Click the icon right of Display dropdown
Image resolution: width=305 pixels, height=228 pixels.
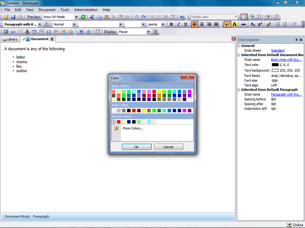pos(155,32)
